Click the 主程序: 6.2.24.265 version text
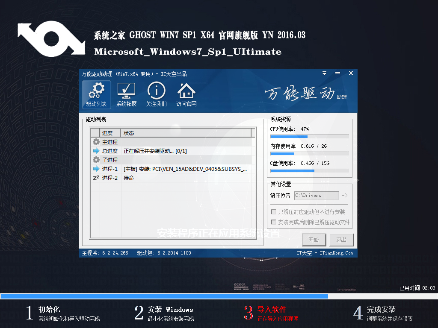Image resolution: width=438 pixels, height=328 pixels. tap(105, 253)
